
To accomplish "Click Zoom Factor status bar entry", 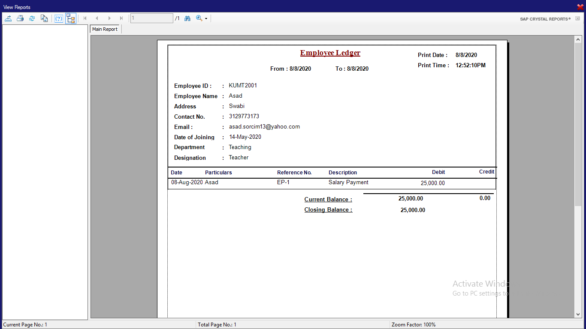I will click(414, 325).
